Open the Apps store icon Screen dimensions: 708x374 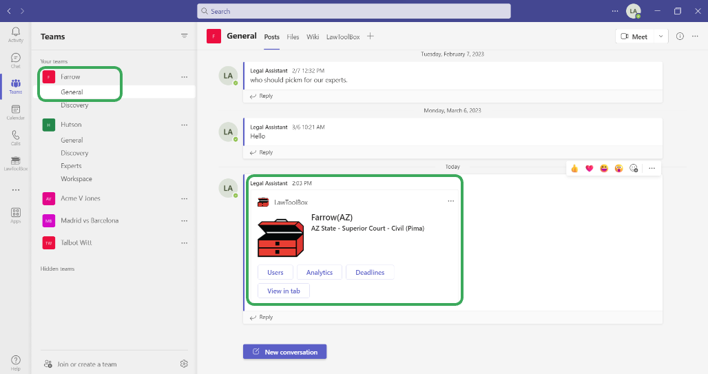click(15, 215)
